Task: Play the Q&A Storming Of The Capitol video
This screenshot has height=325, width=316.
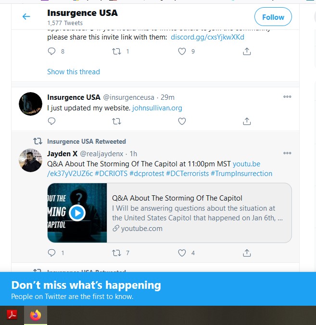Action: pos(77,213)
